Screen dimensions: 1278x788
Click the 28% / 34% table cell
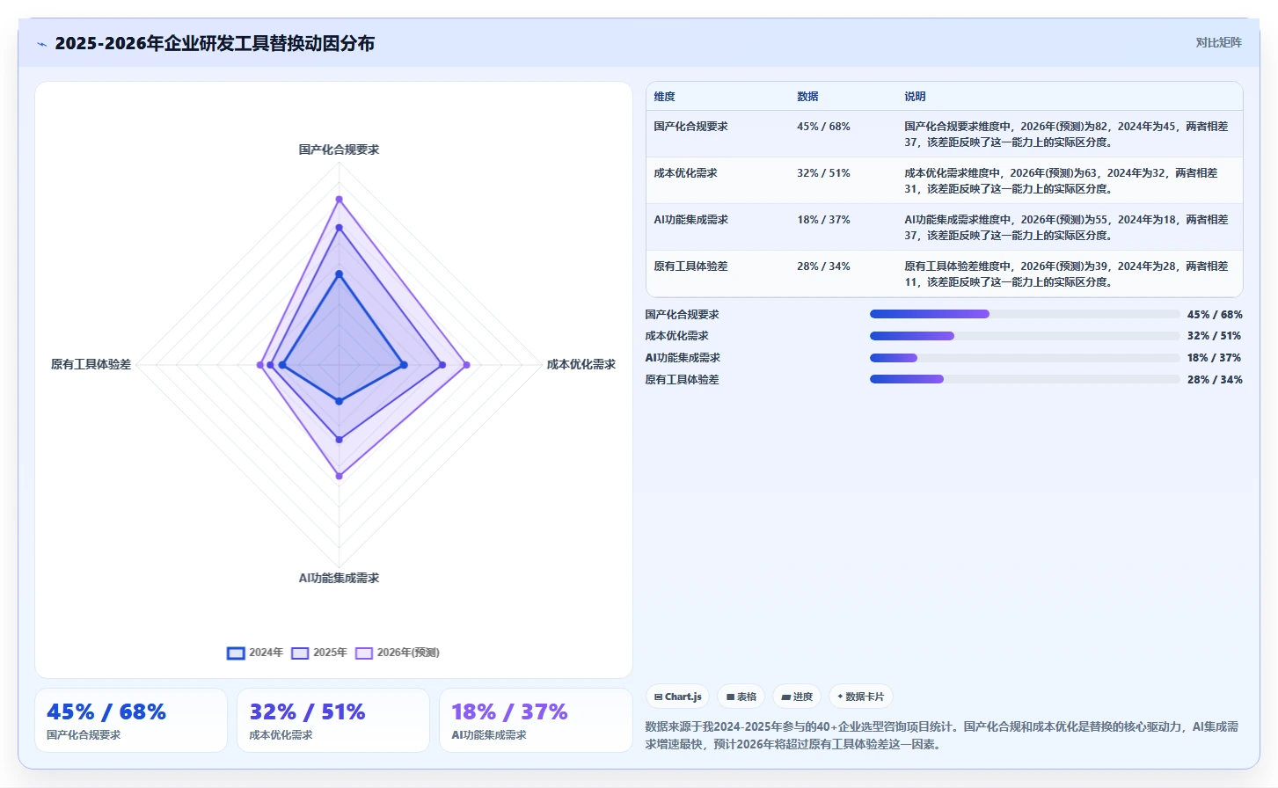click(x=823, y=266)
